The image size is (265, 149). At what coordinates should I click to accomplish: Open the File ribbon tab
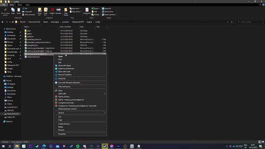(4, 5)
